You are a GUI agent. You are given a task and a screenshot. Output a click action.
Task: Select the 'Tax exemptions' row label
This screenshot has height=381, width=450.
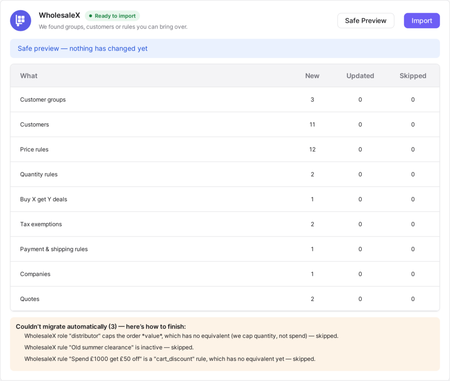[x=41, y=225]
